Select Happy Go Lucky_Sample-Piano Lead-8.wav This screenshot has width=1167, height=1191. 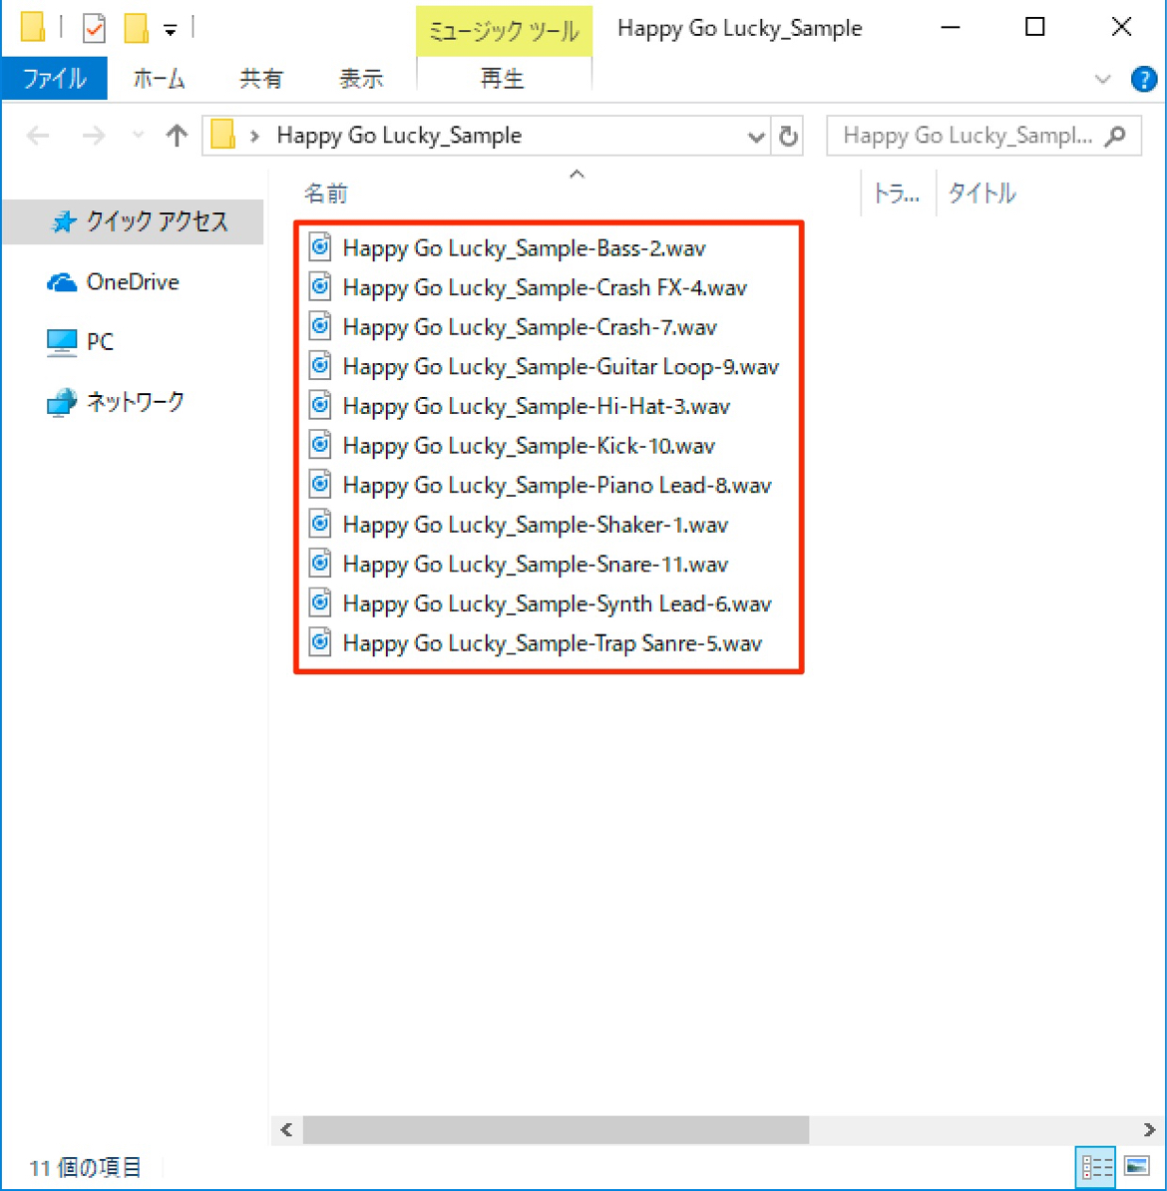pos(557,485)
